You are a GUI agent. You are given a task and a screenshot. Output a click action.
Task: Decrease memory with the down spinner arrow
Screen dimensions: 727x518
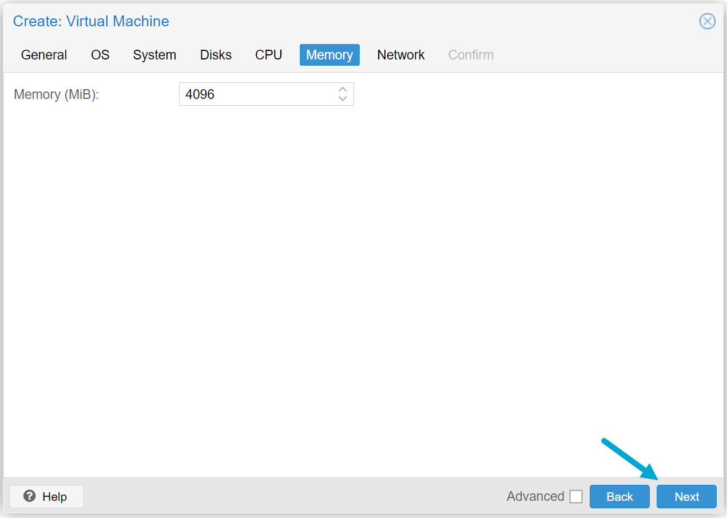coord(342,98)
